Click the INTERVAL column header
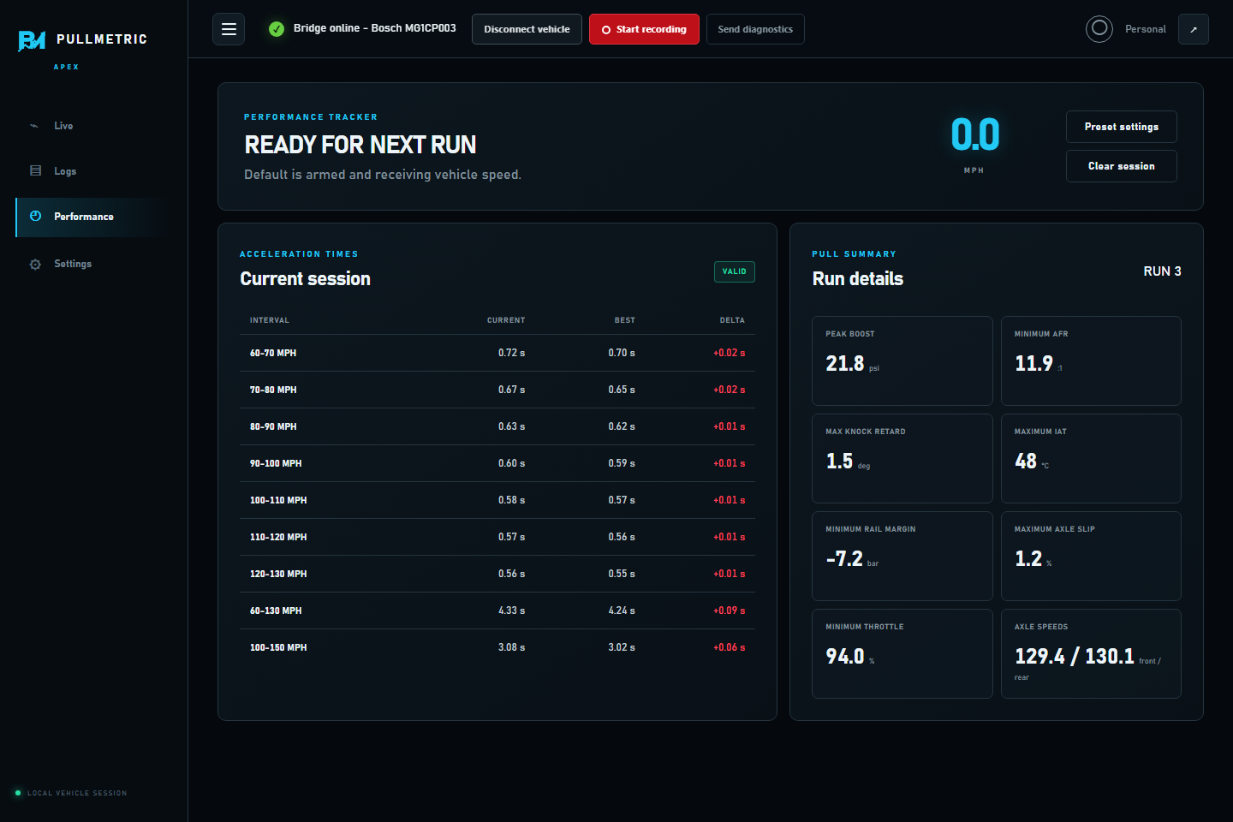 click(270, 320)
